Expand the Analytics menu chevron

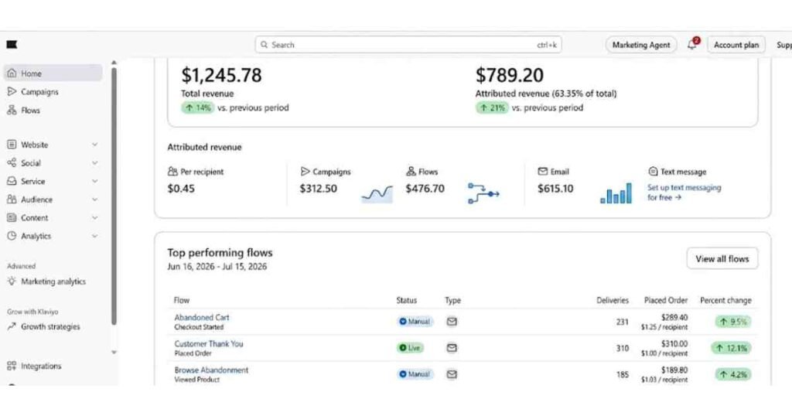(x=94, y=236)
